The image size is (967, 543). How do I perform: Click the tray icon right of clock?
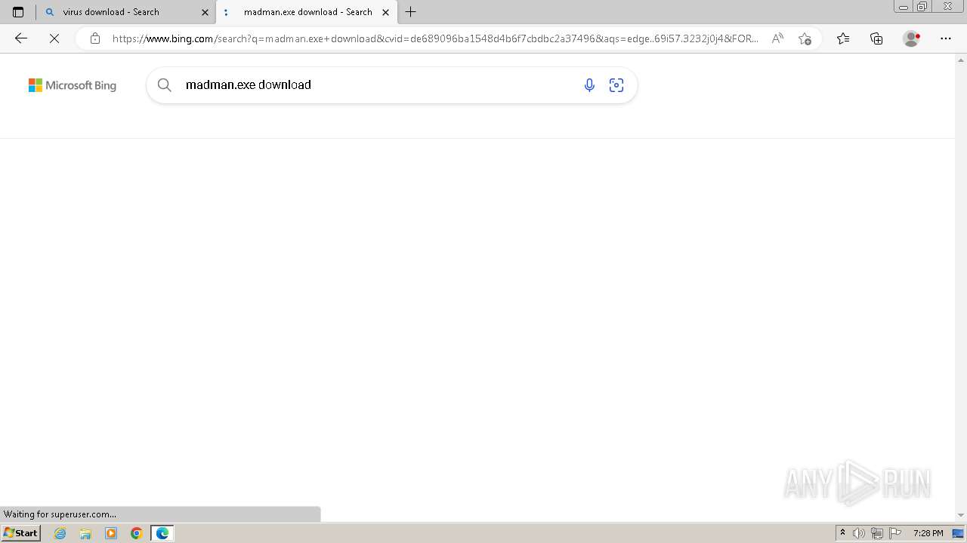(958, 533)
